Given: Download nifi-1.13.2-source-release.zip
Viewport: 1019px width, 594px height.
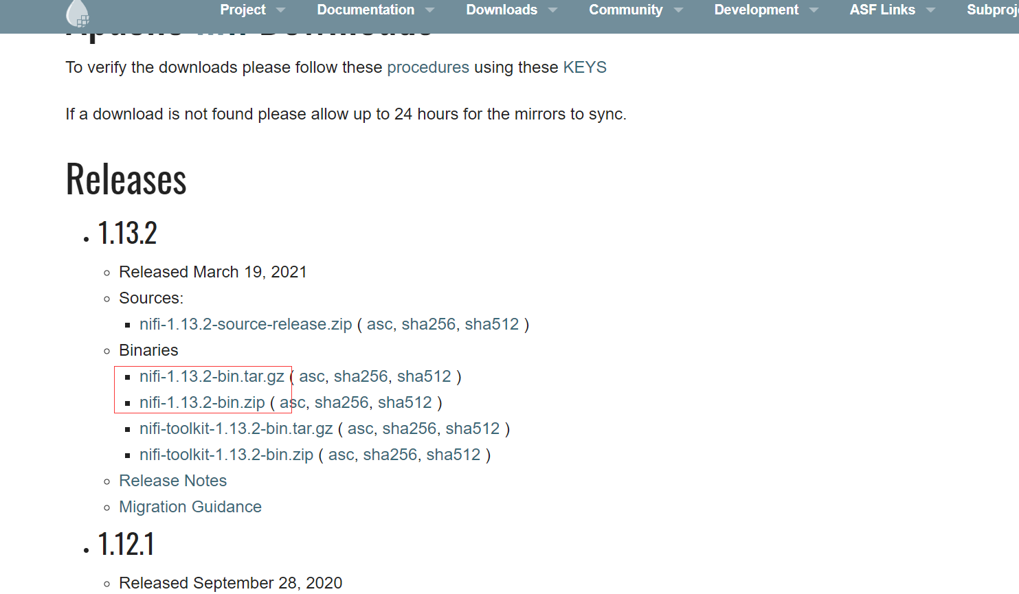Looking at the screenshot, I should (245, 324).
